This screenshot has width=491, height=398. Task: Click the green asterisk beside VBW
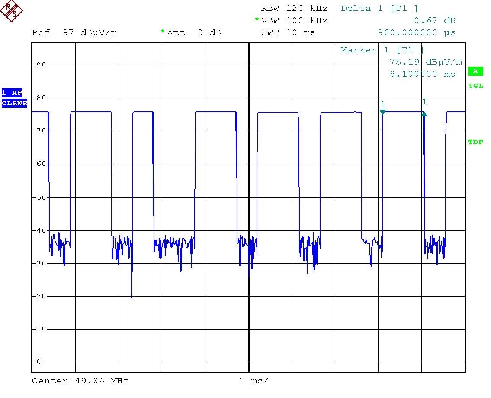click(257, 20)
